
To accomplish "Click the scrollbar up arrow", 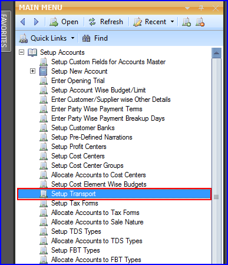I will (x=216, y=53).
